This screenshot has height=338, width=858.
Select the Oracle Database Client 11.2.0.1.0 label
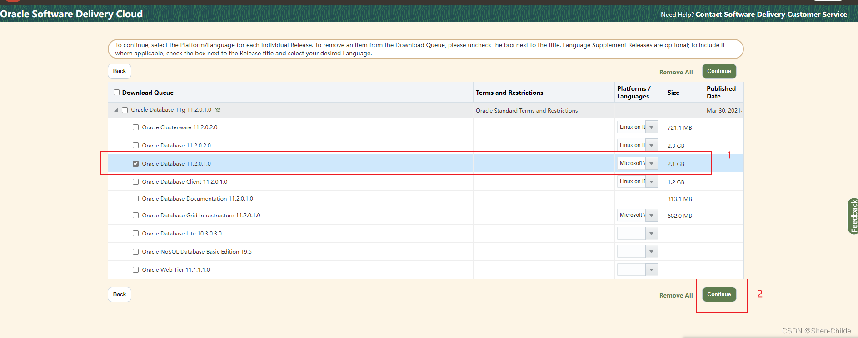click(x=185, y=182)
